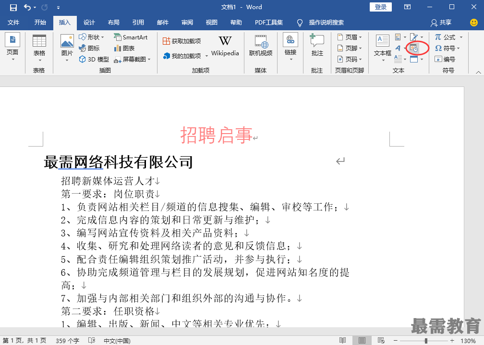Switch to the 邮件 tab
This screenshot has width=484, height=345.
point(163,22)
